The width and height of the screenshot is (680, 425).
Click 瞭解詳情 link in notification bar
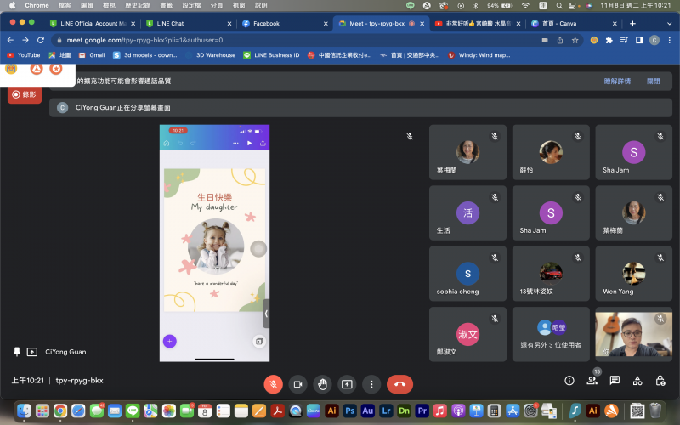(x=617, y=82)
